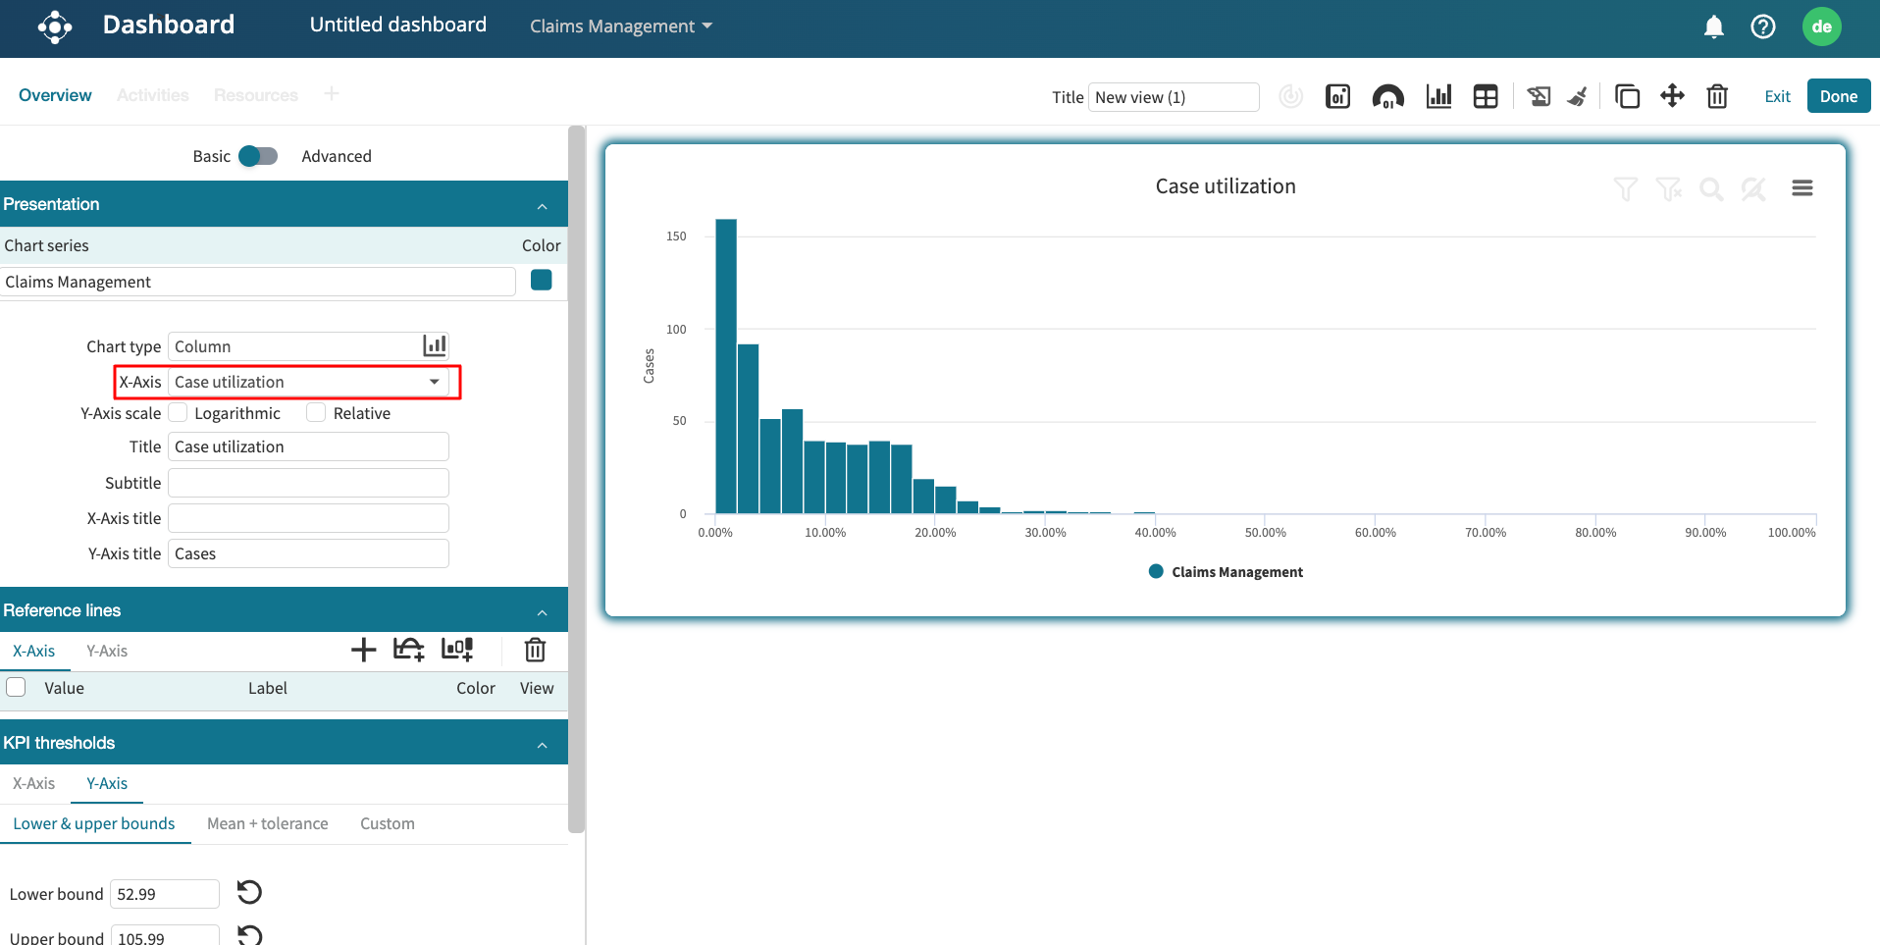
Task: Open the help question mark icon
Action: click(1762, 27)
